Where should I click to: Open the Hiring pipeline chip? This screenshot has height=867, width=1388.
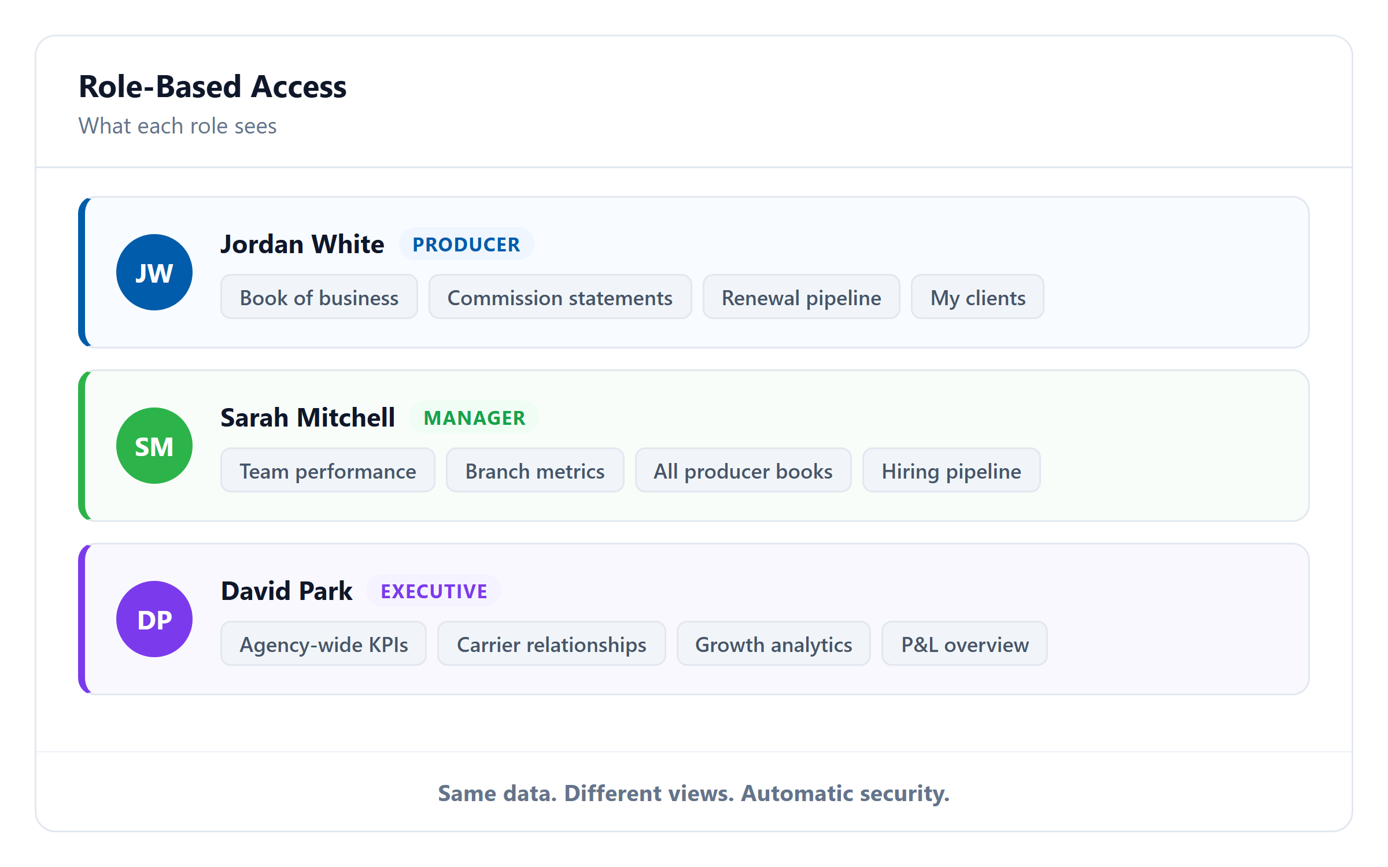click(951, 470)
